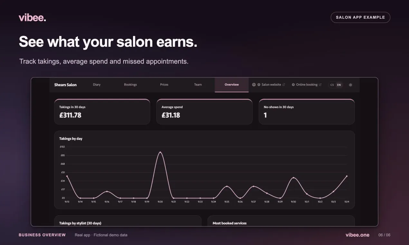Click the "Real app · Fictional demo data" note
This screenshot has height=245, width=409.
coord(101,235)
